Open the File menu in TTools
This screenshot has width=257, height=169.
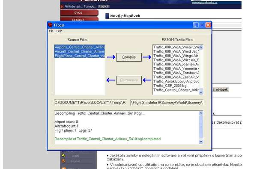(51, 31)
